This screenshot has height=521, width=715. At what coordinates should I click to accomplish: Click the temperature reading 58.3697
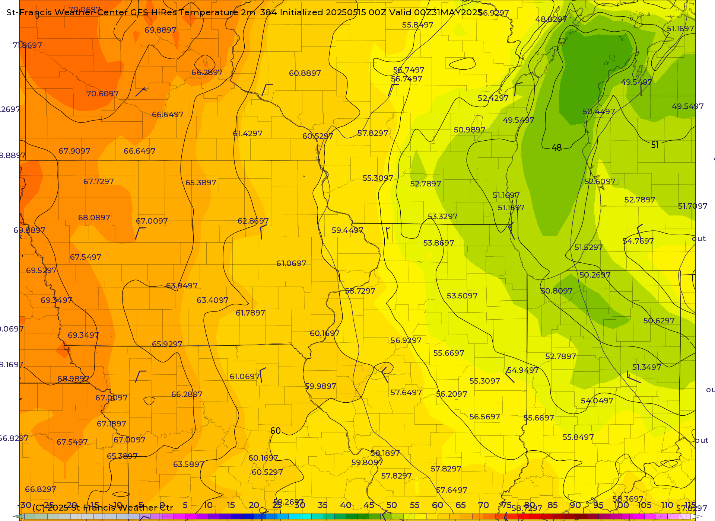click(x=628, y=499)
